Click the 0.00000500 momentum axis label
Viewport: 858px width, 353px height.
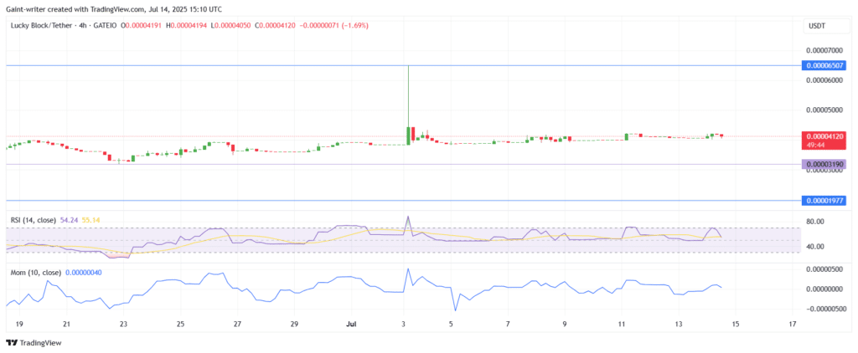(x=825, y=269)
